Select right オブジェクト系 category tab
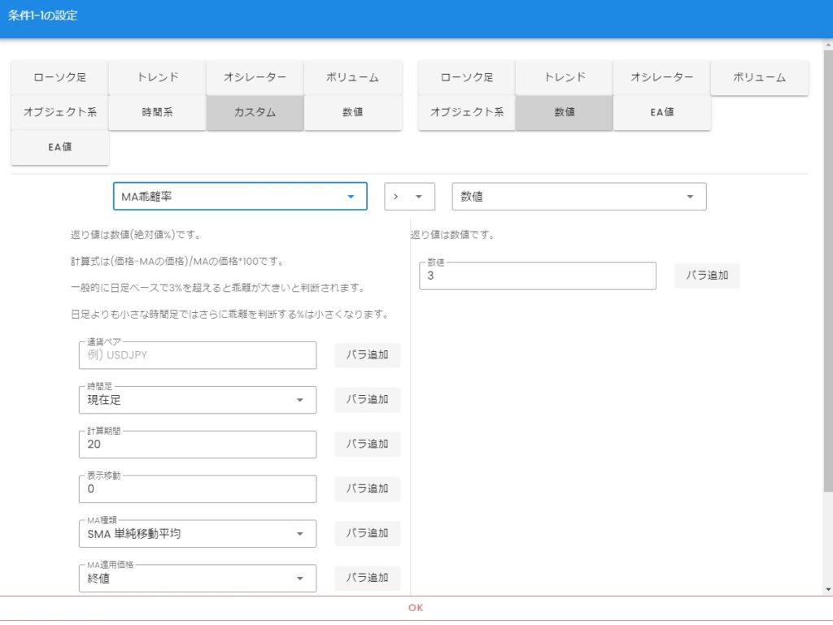Image resolution: width=833 pixels, height=625 pixels. [466, 112]
